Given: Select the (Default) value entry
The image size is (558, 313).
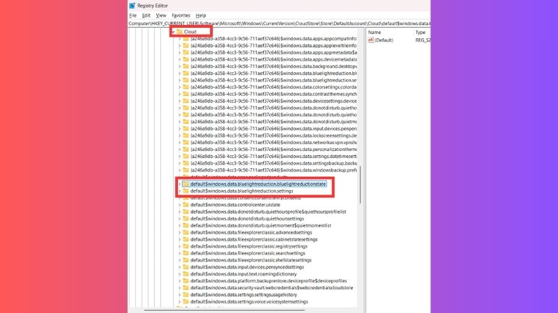Looking at the screenshot, I should click(x=384, y=40).
